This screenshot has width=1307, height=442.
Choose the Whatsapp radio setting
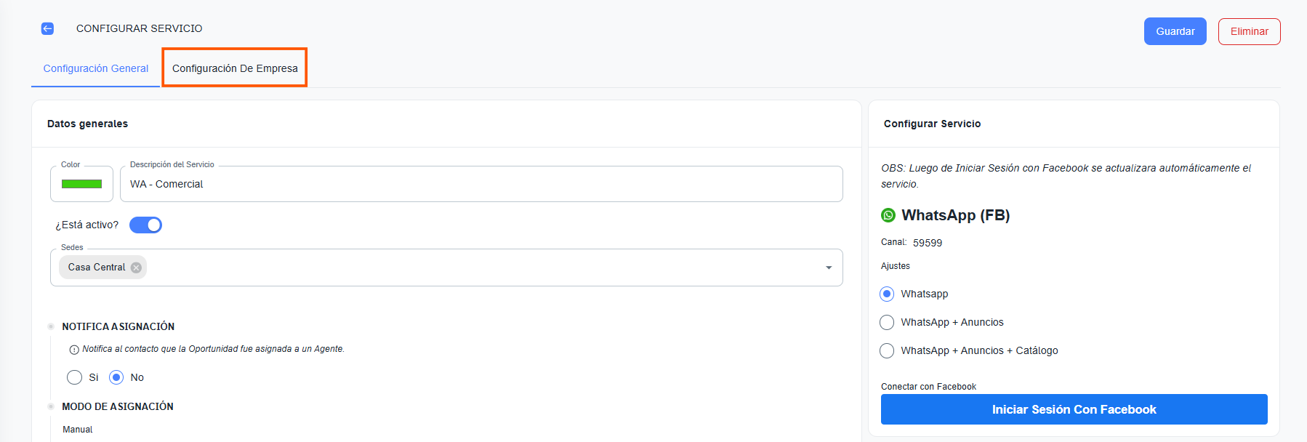[887, 294]
